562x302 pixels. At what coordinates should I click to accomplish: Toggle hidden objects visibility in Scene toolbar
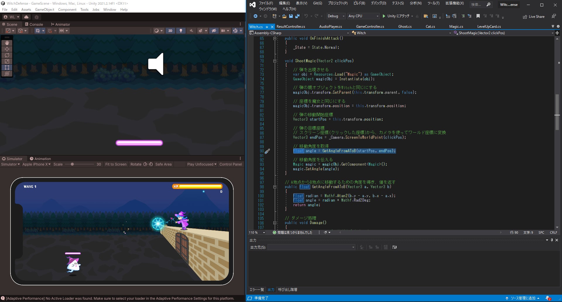coord(214,31)
